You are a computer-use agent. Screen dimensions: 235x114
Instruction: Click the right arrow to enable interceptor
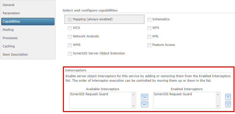click(144, 97)
